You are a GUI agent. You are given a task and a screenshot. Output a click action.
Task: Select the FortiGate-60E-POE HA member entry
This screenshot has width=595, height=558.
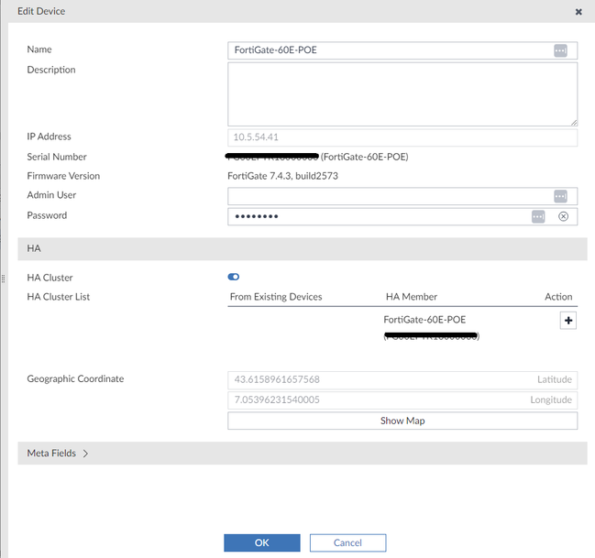click(431, 328)
